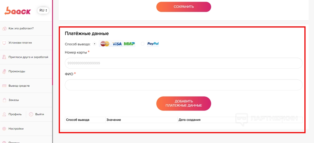
Task: Click the icon next to 'Пригласи друга и заработай'
Action: point(4,57)
